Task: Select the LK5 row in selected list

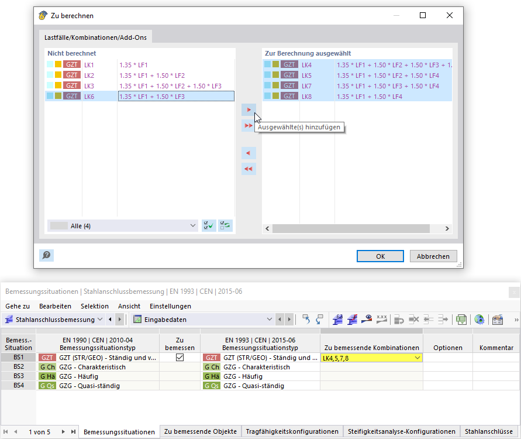Action: (x=357, y=76)
